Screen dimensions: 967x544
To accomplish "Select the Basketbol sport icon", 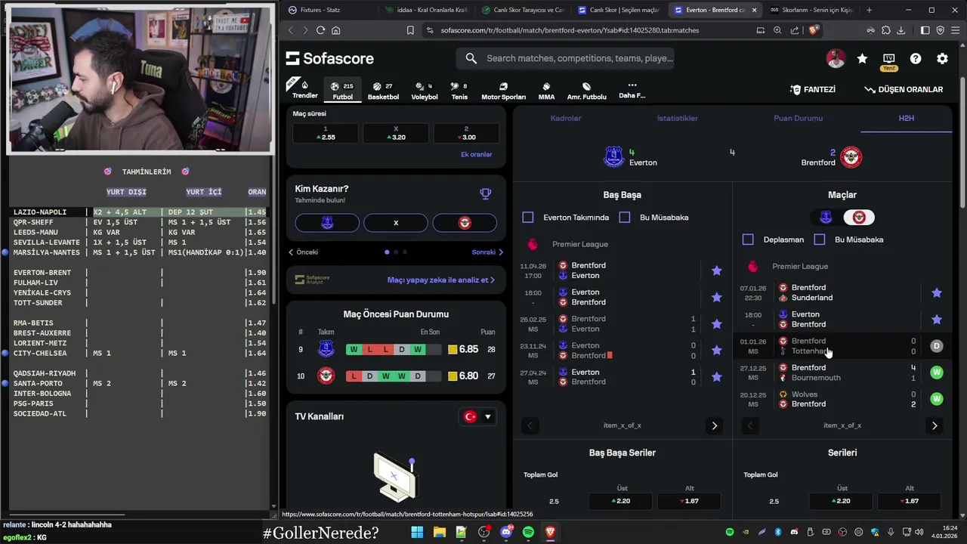I will [x=383, y=91].
